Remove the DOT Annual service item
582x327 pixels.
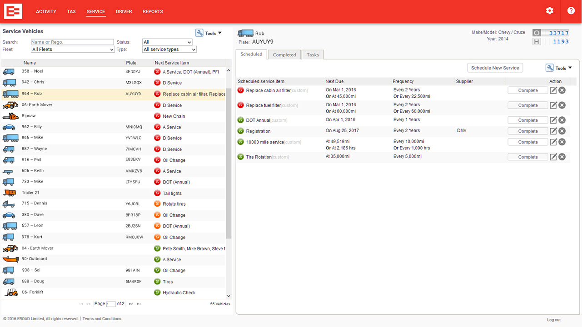[562, 120]
